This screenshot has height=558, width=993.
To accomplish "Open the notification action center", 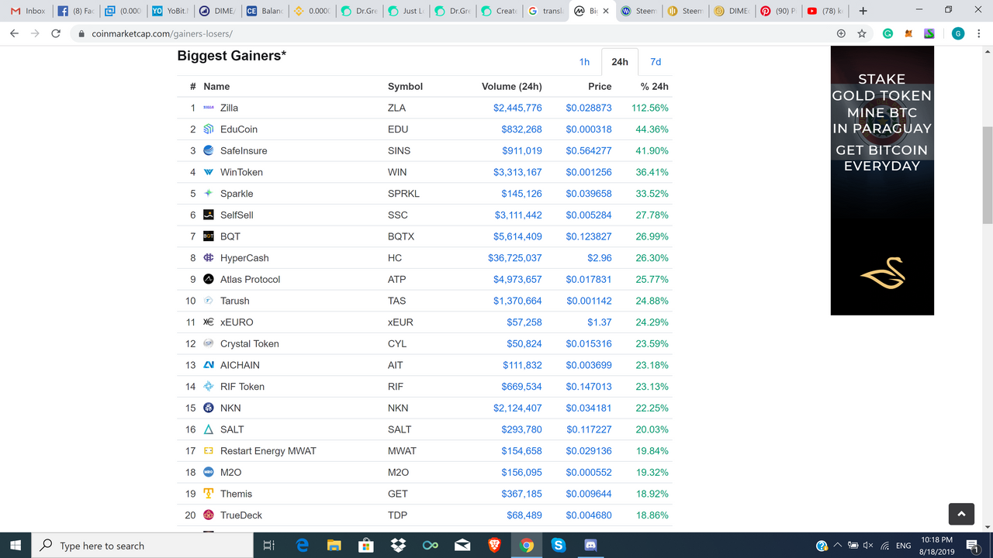I will click(x=972, y=546).
